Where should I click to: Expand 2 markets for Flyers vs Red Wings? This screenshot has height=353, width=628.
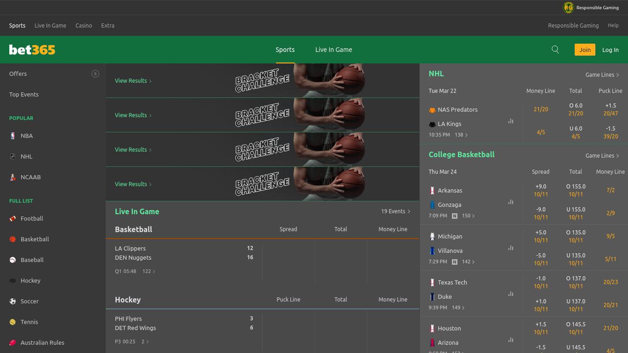click(145, 342)
